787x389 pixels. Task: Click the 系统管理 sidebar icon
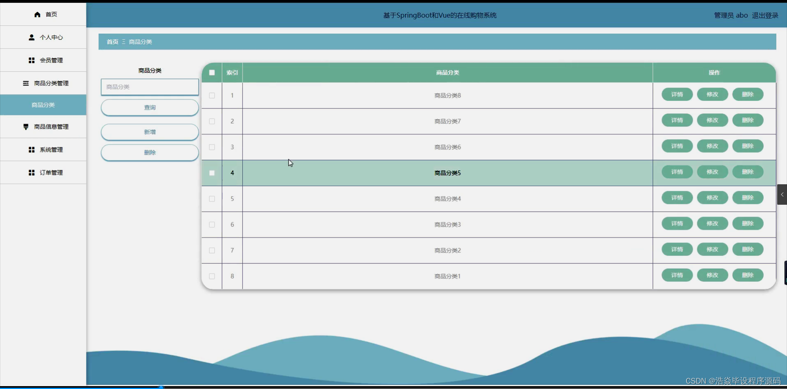pyautogui.click(x=31, y=149)
